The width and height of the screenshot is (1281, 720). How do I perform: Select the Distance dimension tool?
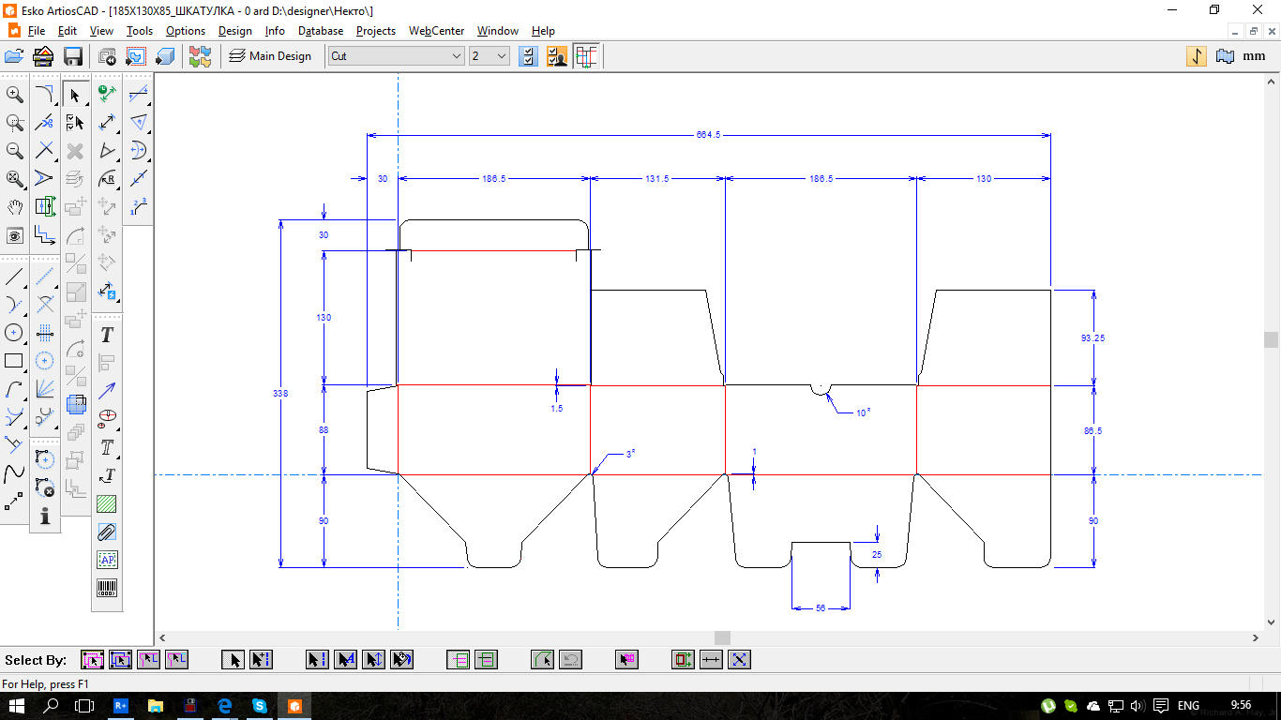tap(107, 122)
